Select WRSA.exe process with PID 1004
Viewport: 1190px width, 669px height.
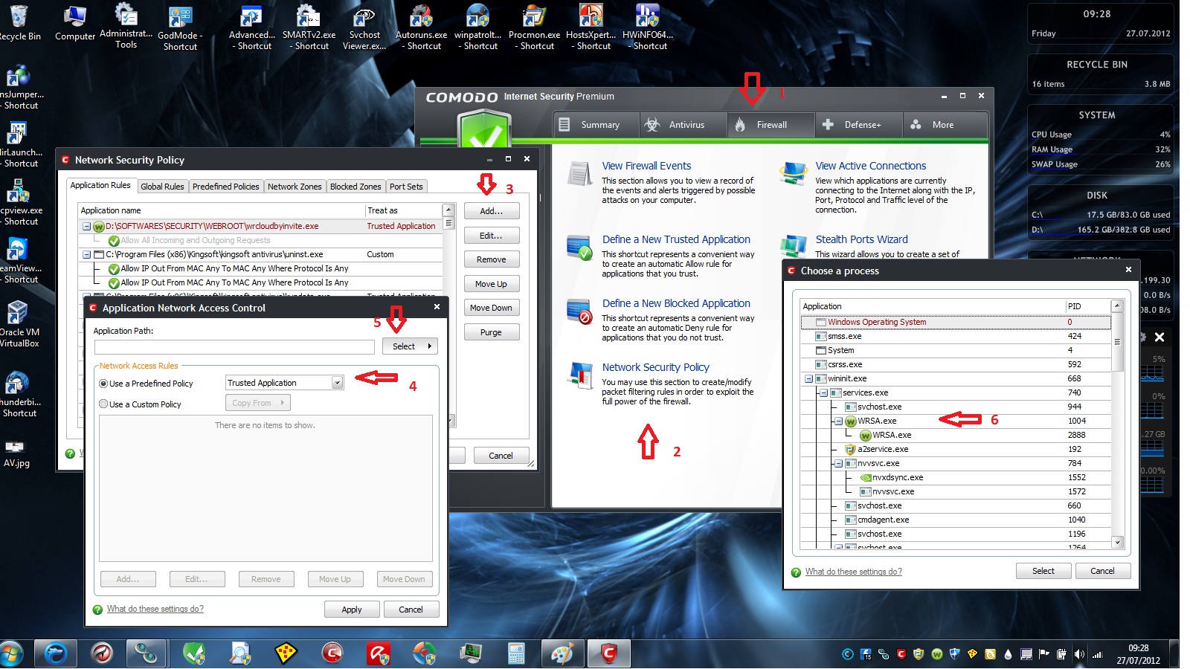click(x=878, y=421)
